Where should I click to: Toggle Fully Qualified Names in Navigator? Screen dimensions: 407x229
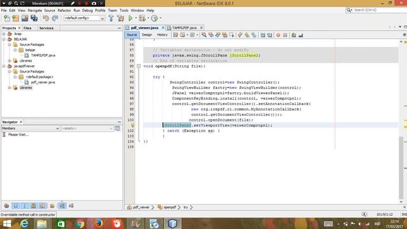click(52, 206)
